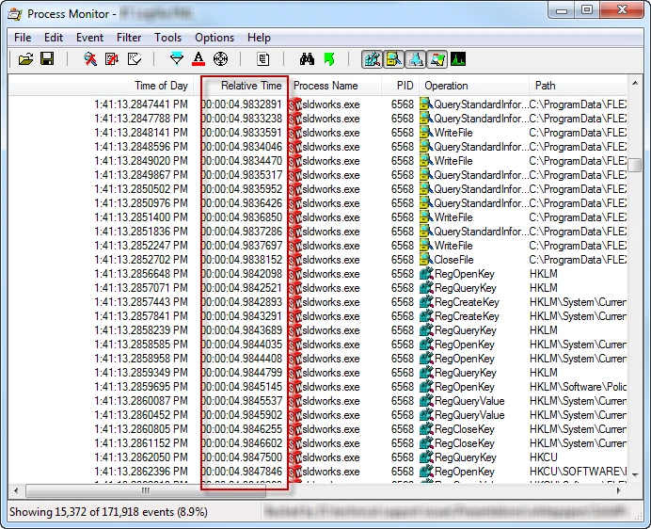Click the horizontal scrollbar left arrow

pos(16,490)
